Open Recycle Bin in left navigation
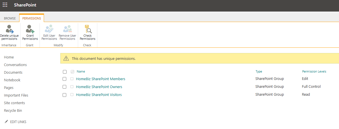Viewport: 339px width, 129px height. coord(13,111)
